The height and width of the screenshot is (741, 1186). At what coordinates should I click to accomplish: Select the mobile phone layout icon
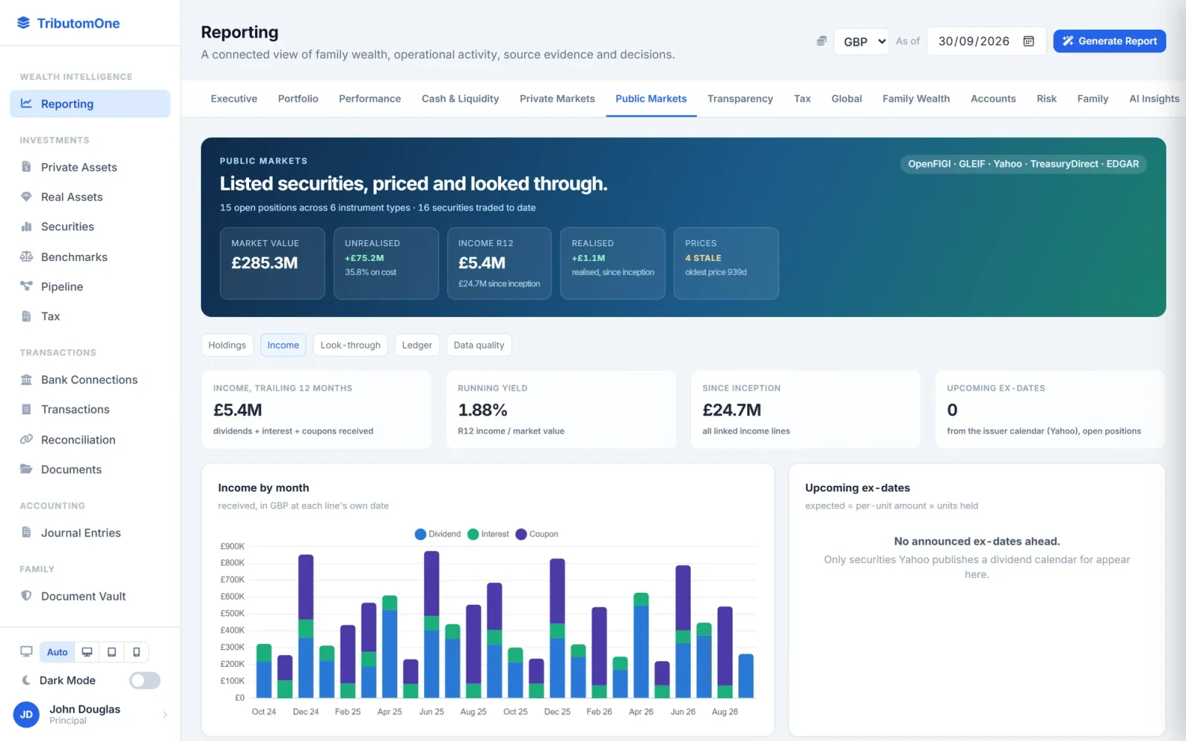click(136, 652)
